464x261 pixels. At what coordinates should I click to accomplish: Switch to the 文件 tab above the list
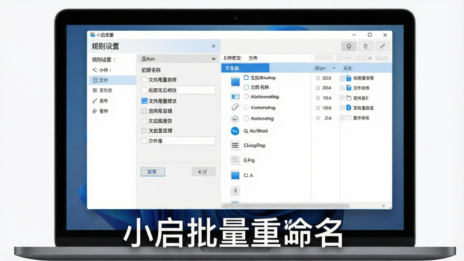click(x=253, y=58)
